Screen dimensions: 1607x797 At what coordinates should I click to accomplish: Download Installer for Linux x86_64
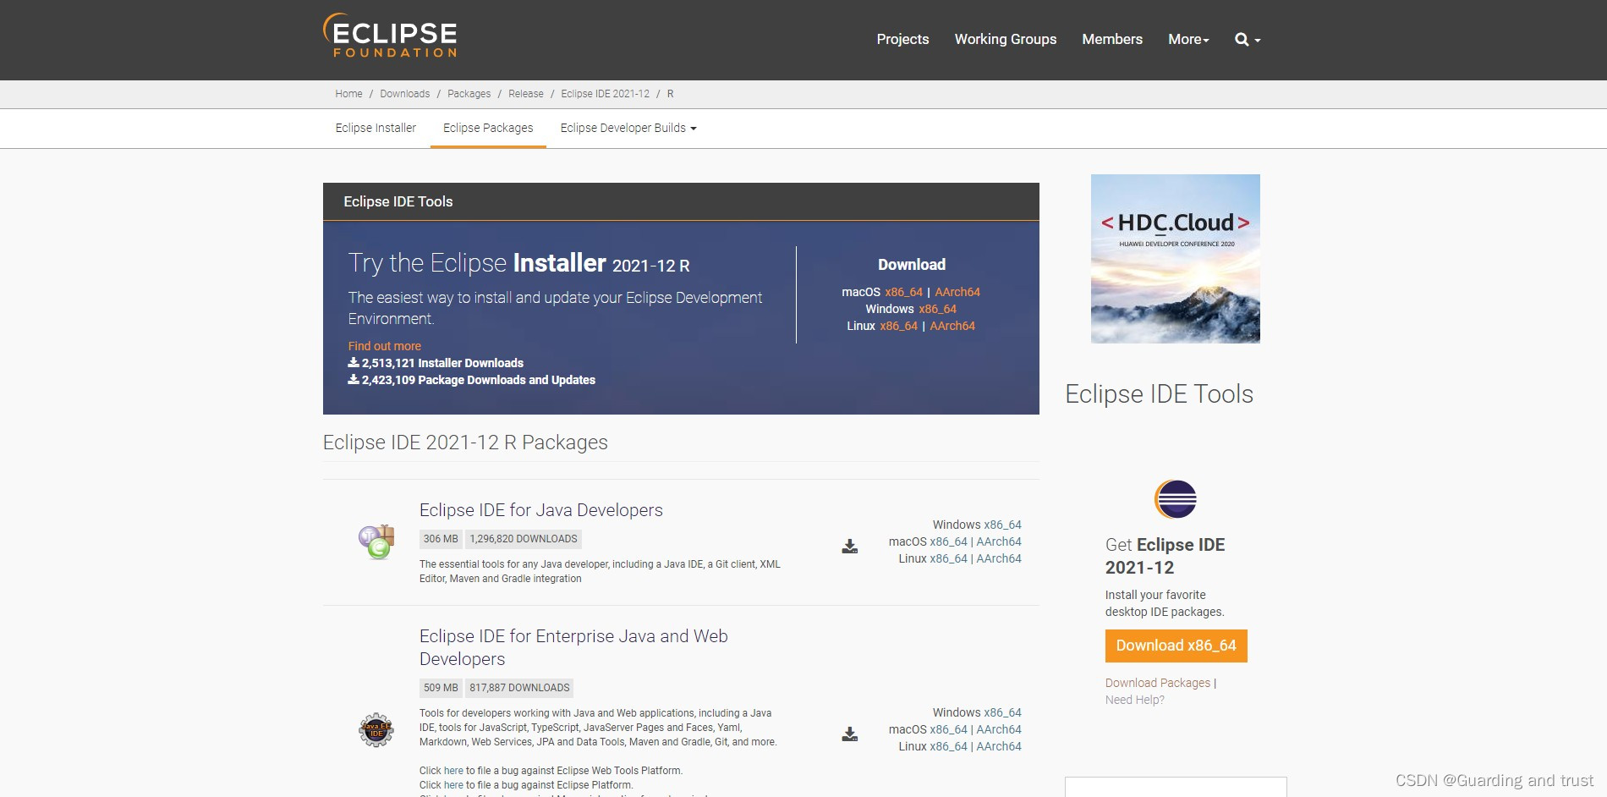coord(898,326)
